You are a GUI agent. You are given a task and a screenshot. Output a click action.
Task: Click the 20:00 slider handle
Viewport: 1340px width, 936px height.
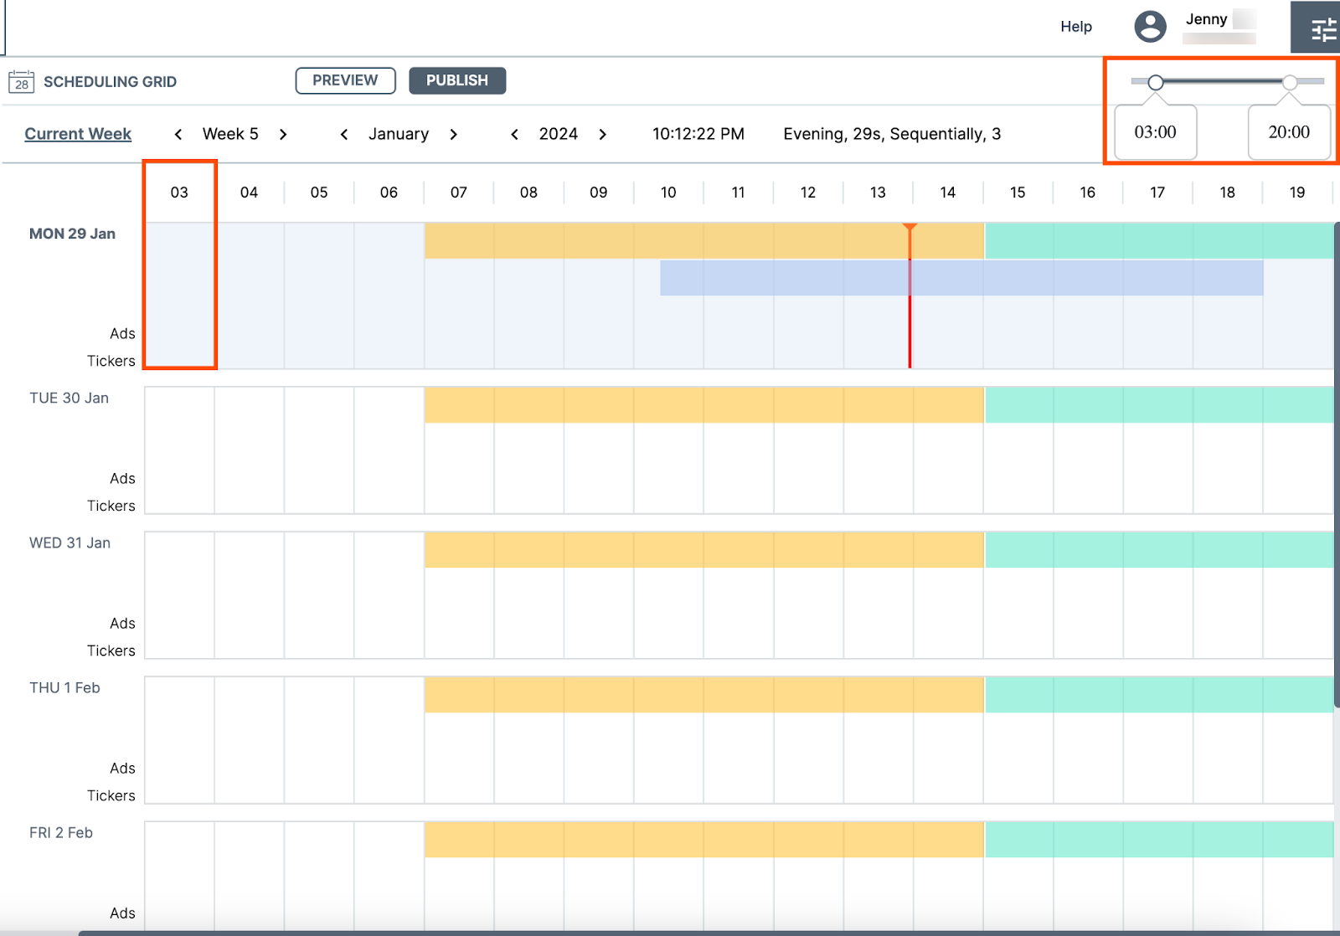click(1290, 81)
